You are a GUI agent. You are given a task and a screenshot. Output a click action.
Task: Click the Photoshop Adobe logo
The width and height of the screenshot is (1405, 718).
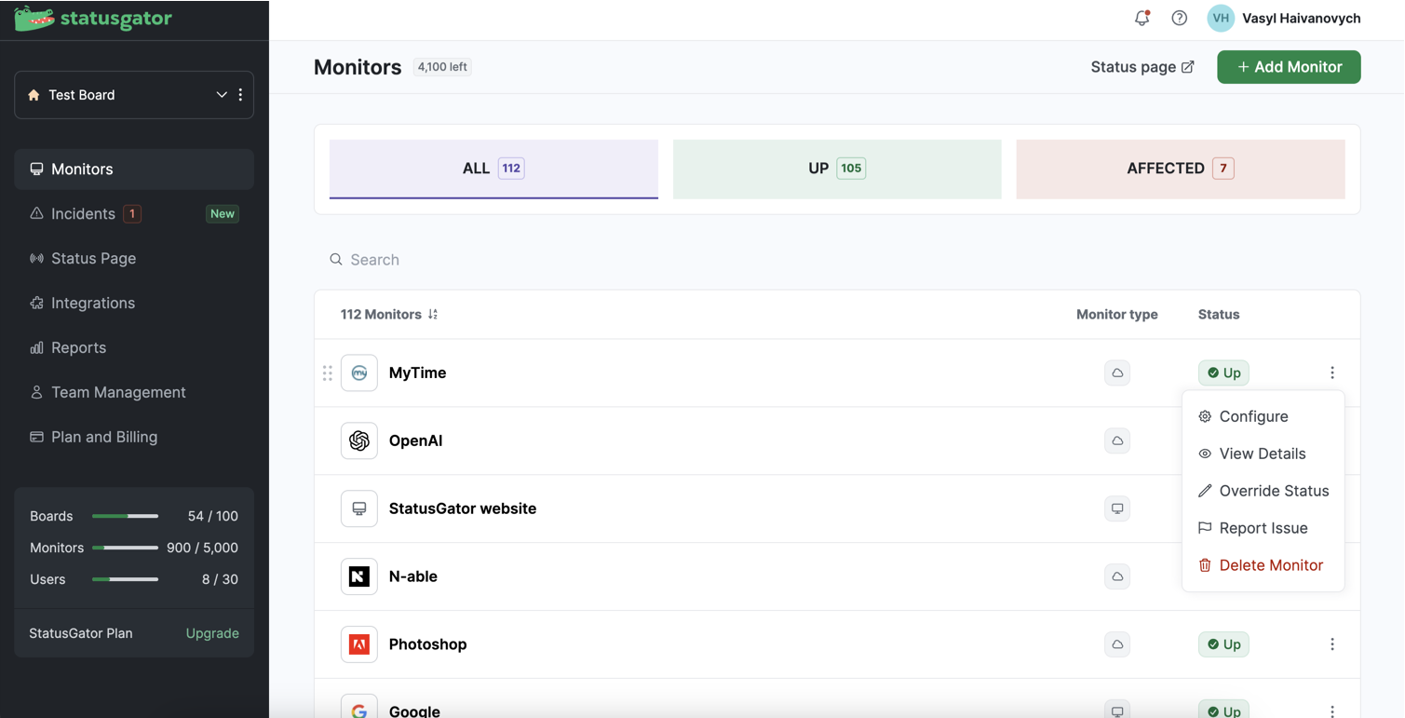[359, 644]
